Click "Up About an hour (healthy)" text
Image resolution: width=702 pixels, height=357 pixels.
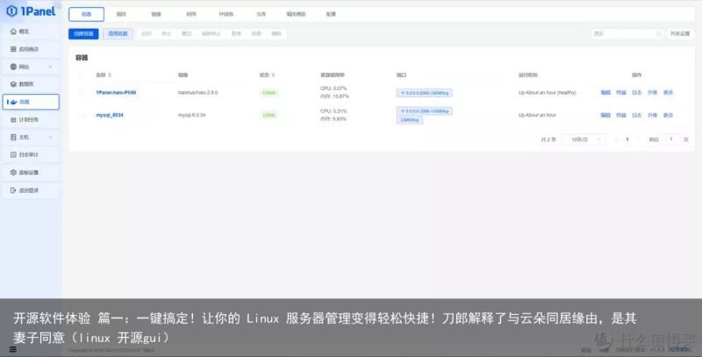pyautogui.click(x=547, y=93)
